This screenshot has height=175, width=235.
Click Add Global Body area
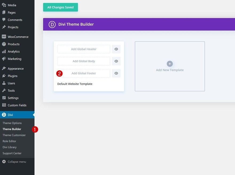coord(84,61)
